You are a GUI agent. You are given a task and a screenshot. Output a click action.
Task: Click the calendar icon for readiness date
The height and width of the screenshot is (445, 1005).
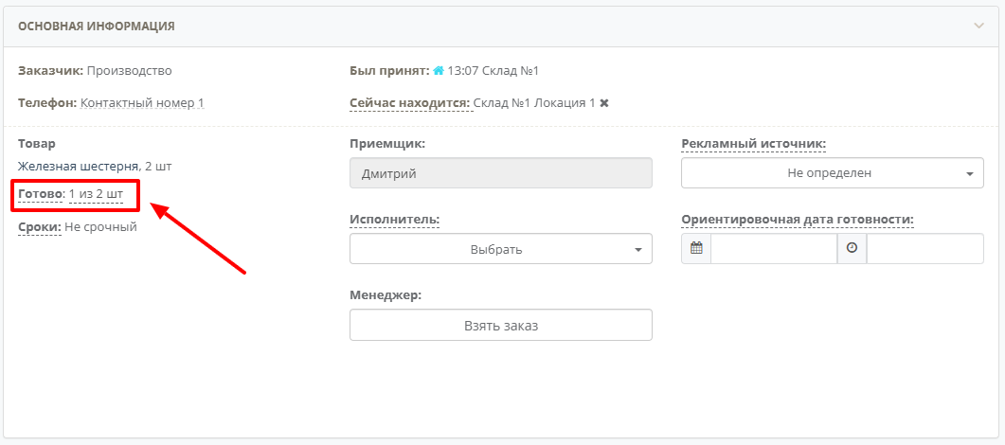[x=696, y=248]
